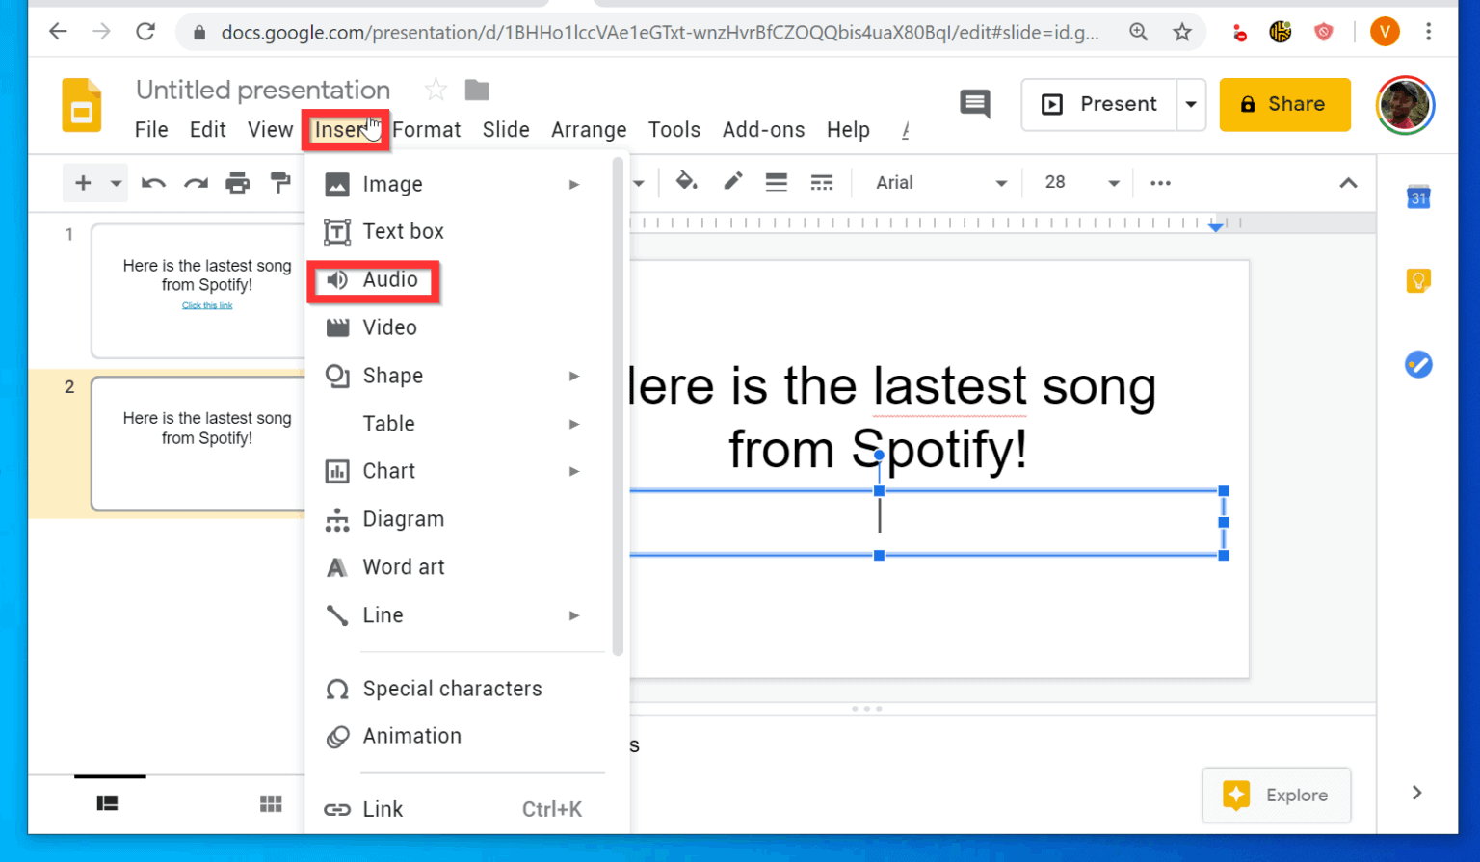The image size is (1480, 862).
Task: Expand the new slide layout dropdown
Action: pyautogui.click(x=116, y=183)
